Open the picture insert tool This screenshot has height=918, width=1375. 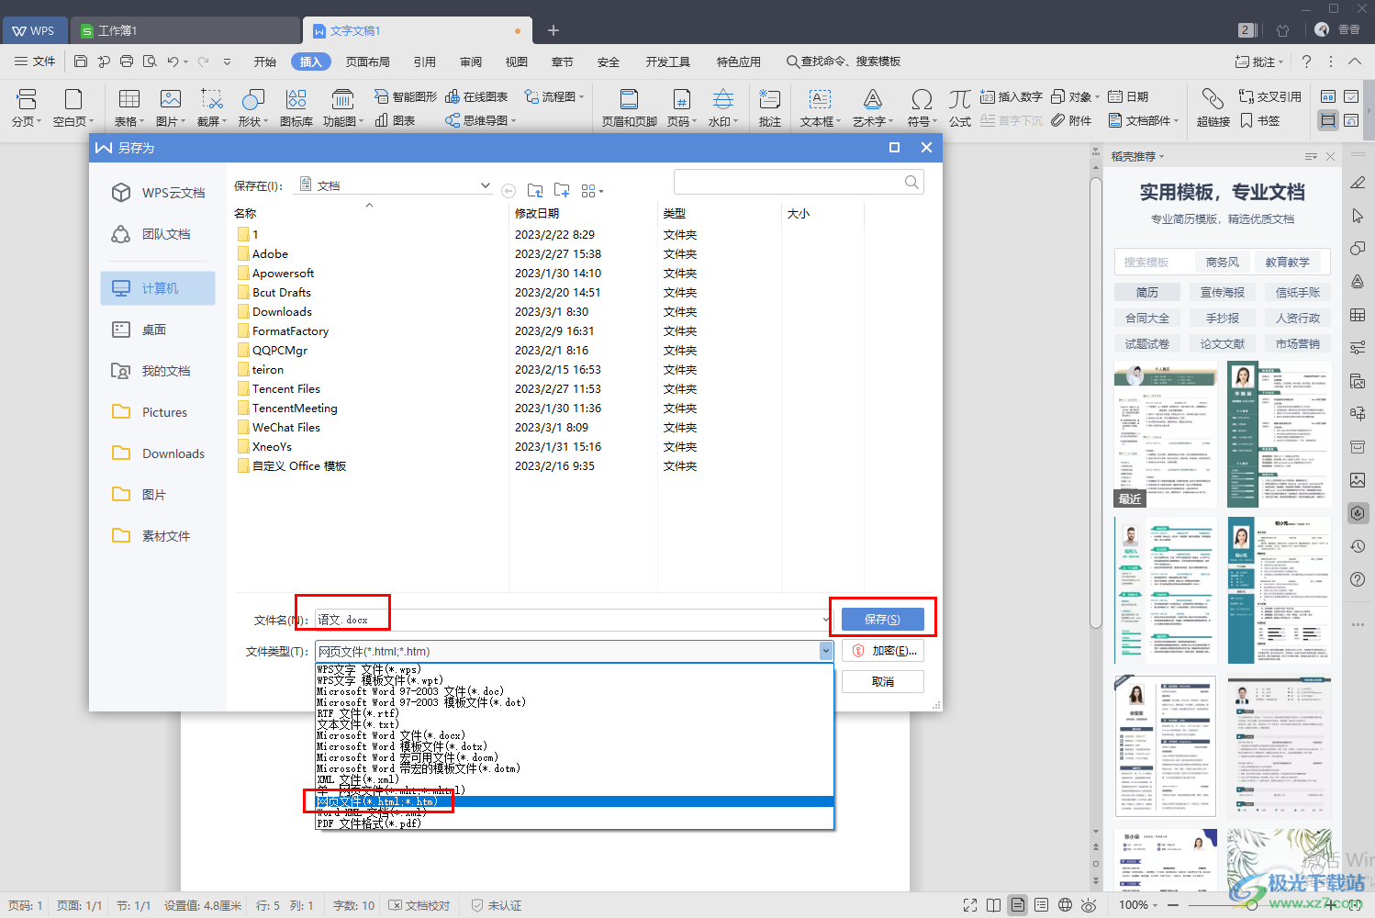[170, 107]
